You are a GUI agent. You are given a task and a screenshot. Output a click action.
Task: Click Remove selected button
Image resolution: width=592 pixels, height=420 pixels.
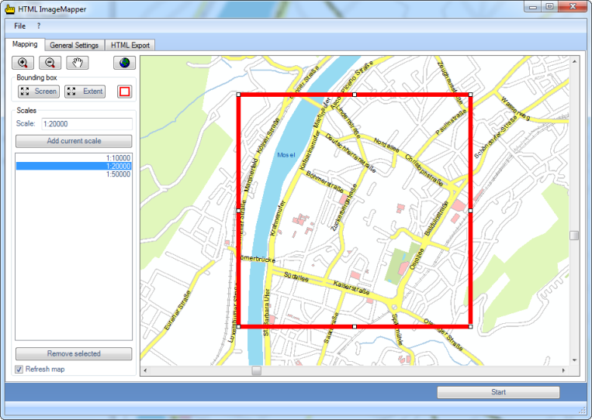74,353
